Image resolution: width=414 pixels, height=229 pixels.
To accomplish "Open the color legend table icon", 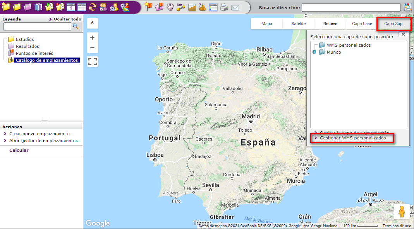I will pyautogui.click(x=213, y=7).
